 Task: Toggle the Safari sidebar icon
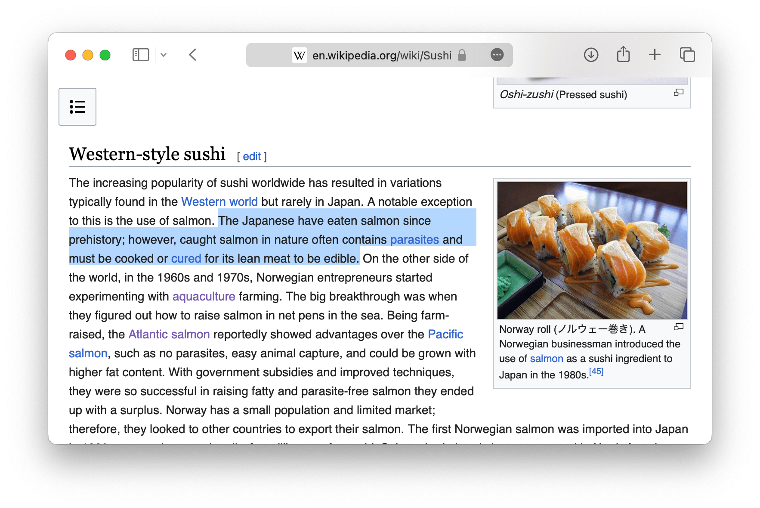point(140,55)
